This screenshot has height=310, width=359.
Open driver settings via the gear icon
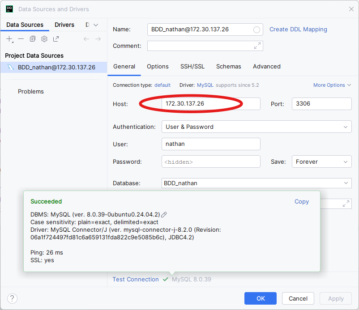(x=44, y=39)
